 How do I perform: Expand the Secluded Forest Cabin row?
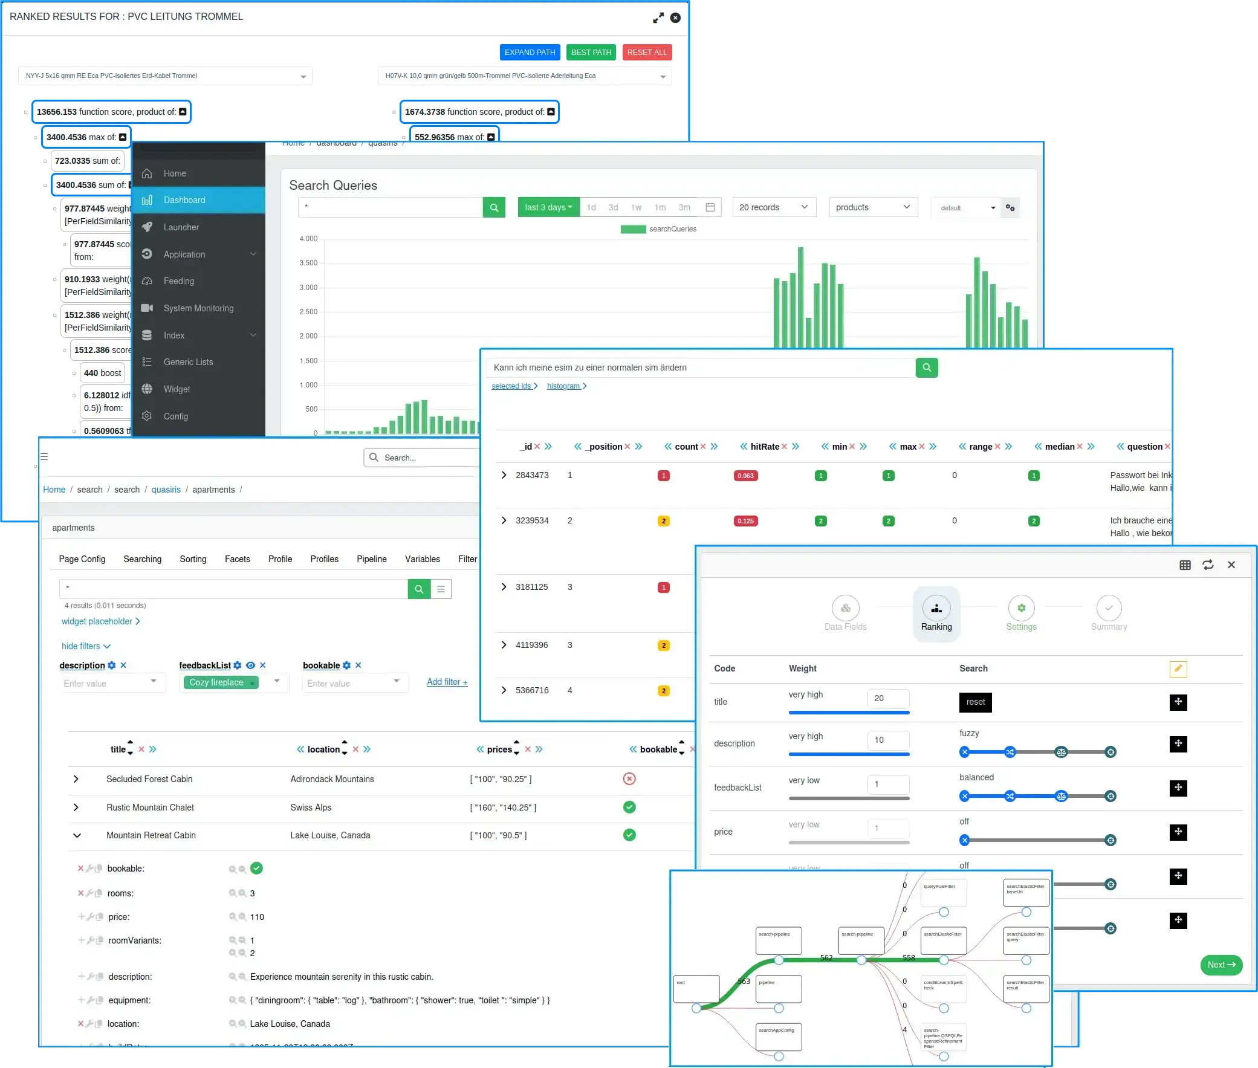tap(76, 779)
